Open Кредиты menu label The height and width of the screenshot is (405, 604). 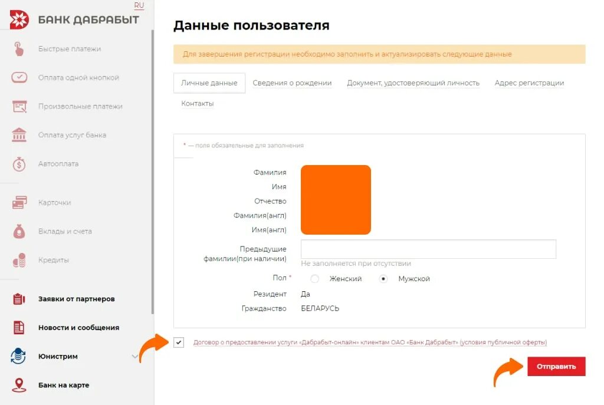53,260
